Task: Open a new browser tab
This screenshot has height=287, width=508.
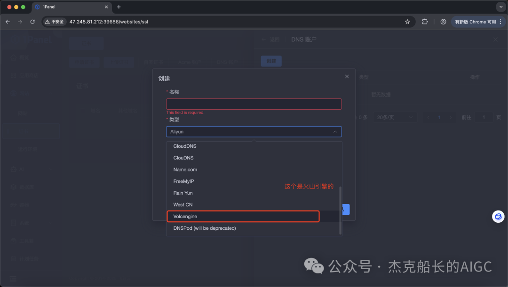Action: [x=119, y=7]
